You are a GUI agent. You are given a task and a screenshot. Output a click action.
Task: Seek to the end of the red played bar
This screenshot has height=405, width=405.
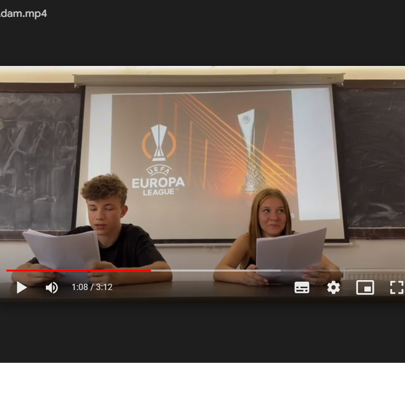point(150,271)
